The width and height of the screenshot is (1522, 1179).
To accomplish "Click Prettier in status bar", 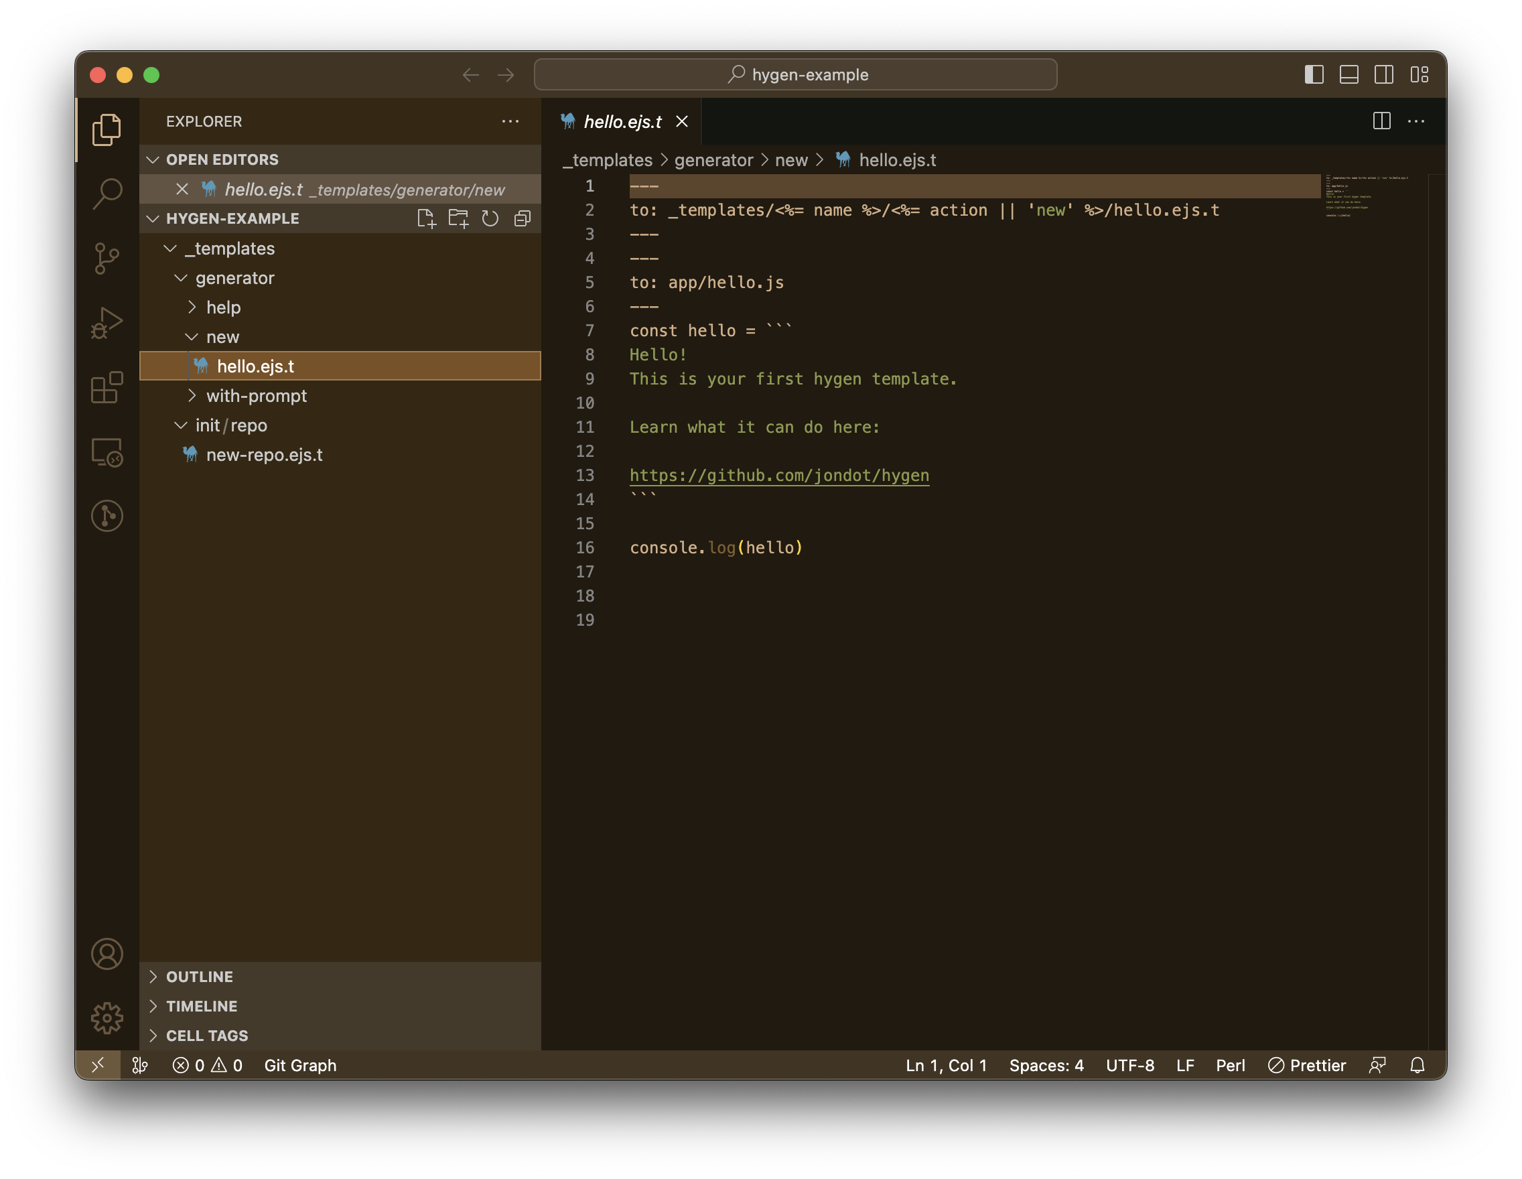I will pyautogui.click(x=1307, y=1064).
